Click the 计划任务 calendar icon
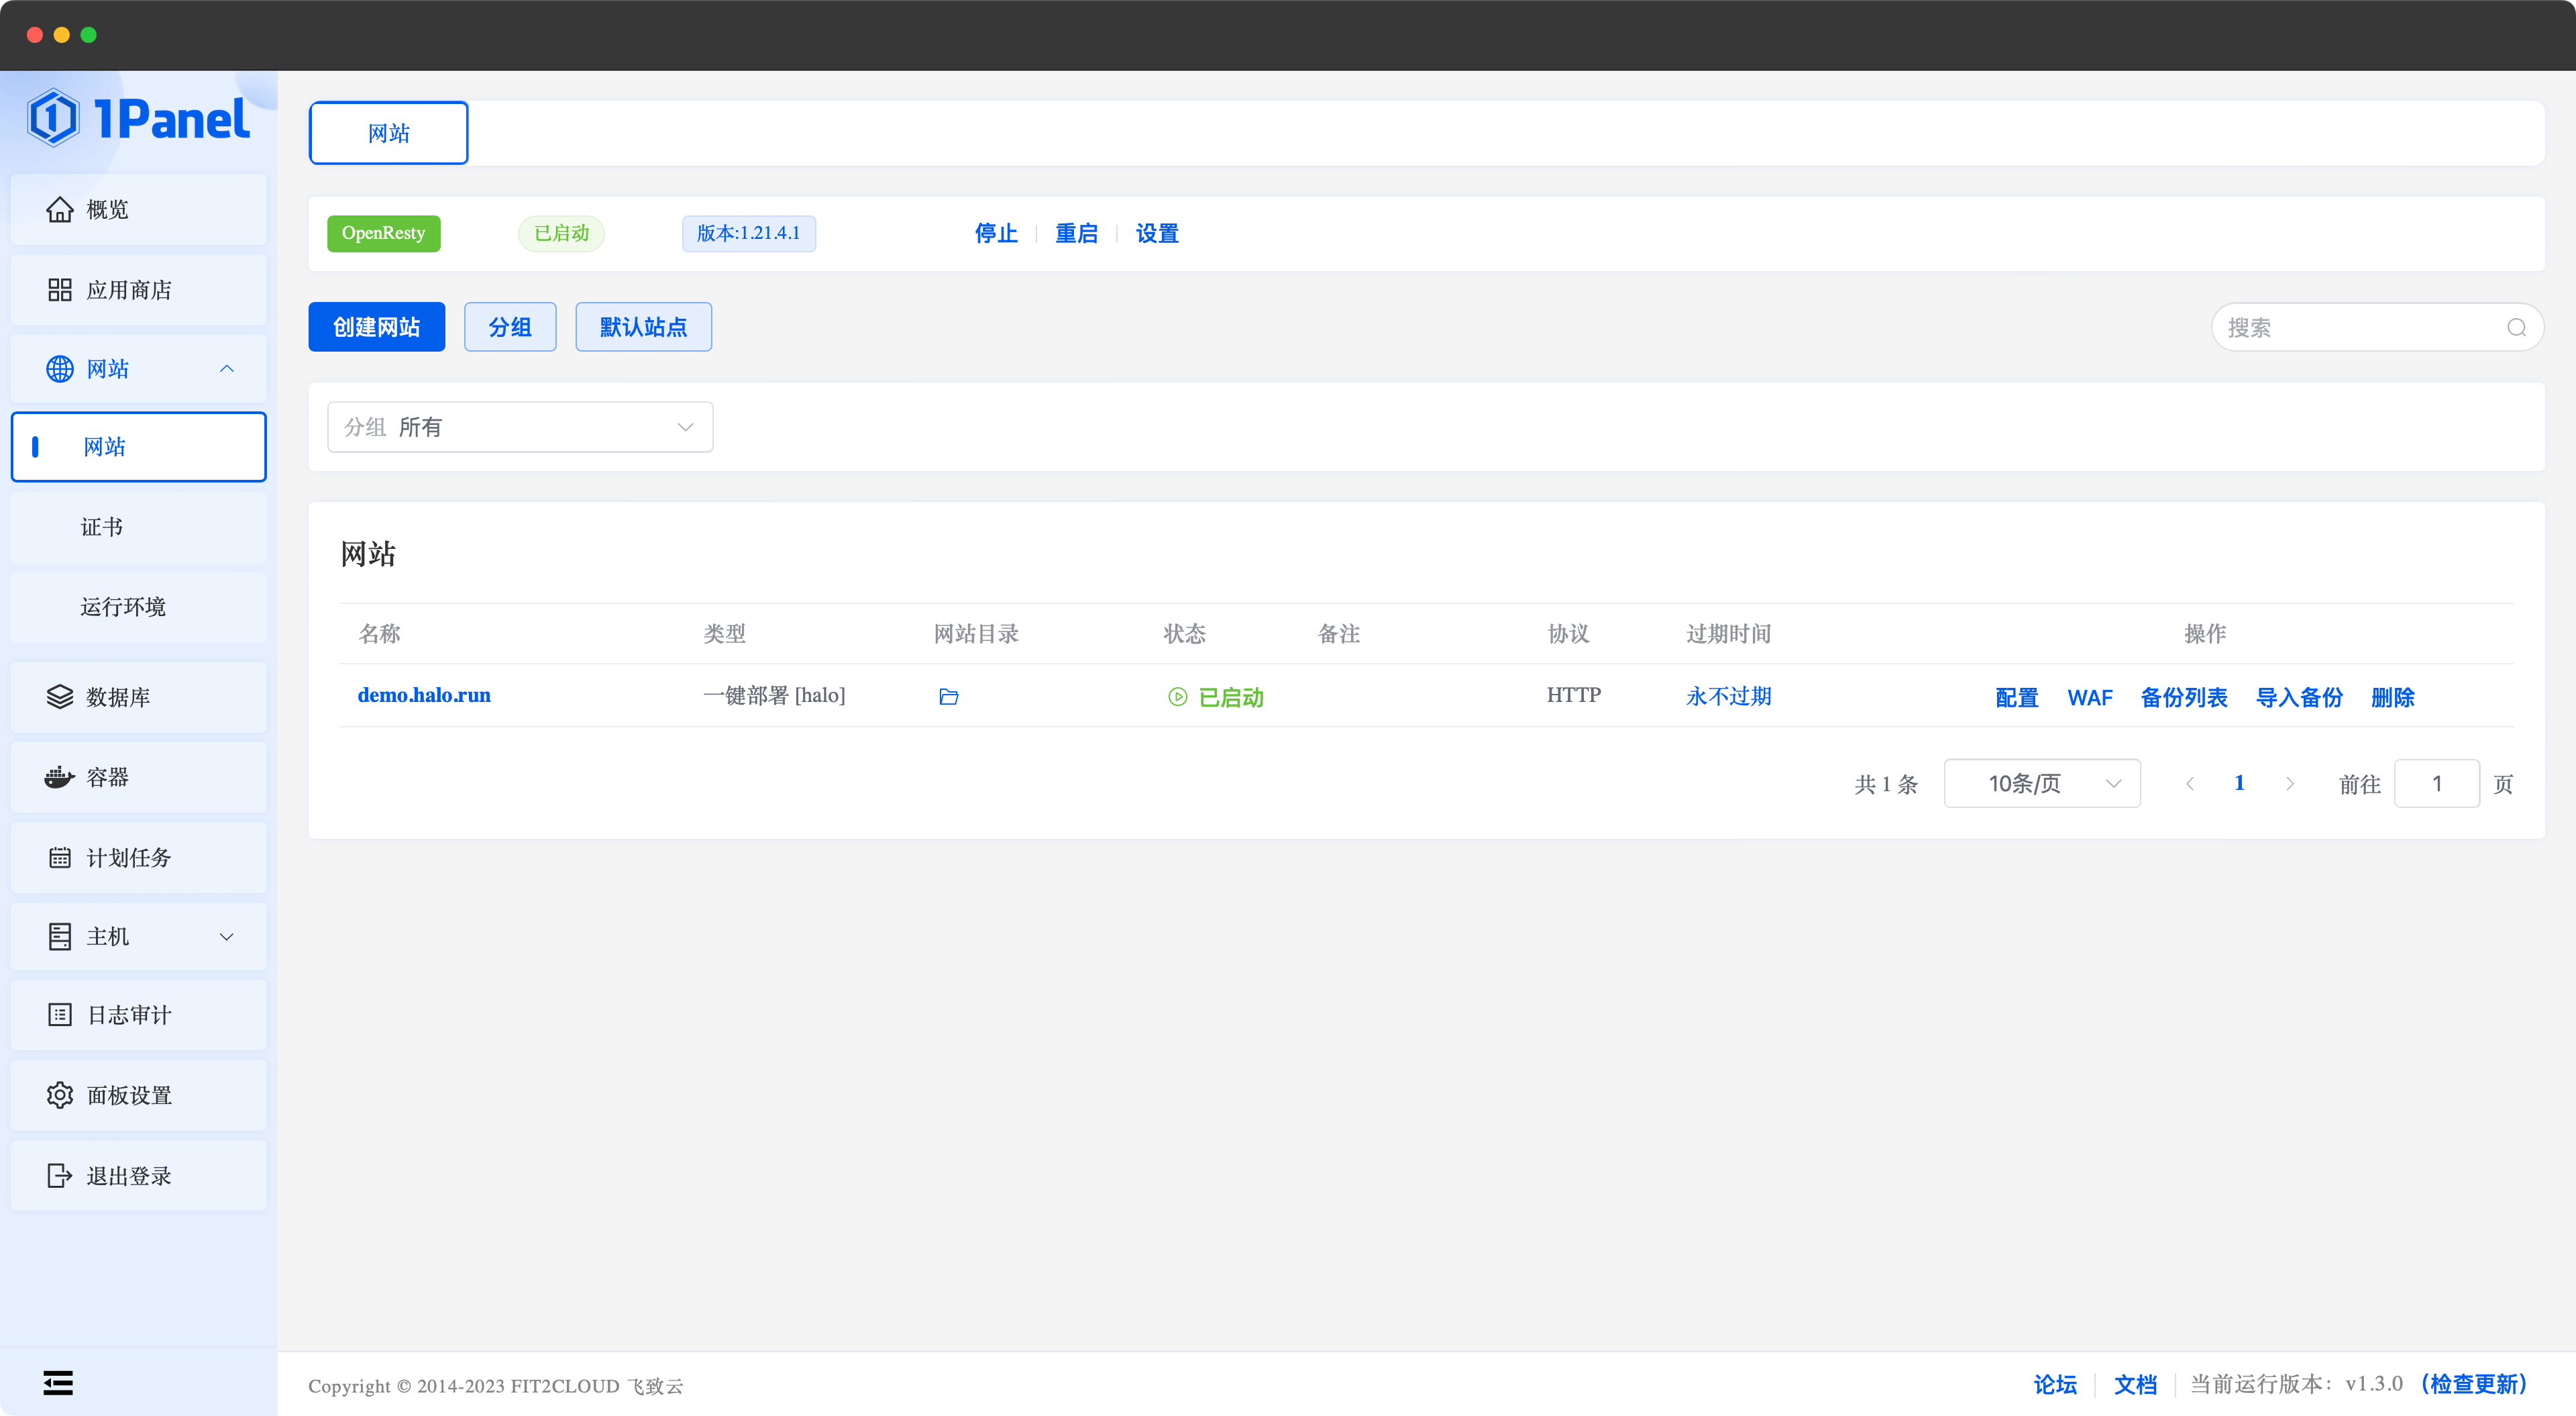 (x=59, y=858)
